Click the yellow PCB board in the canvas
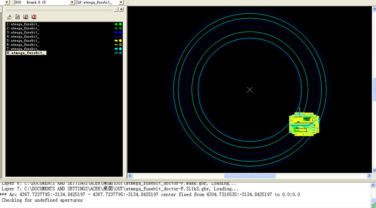This screenshot has height=208, width=376. (304, 124)
